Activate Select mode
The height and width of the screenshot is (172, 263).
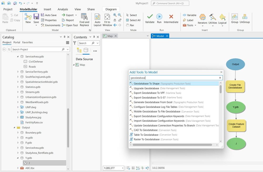pos(132,15)
